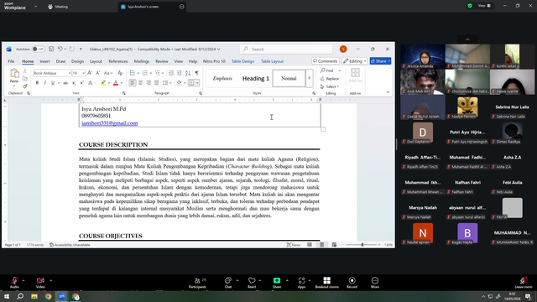
Task: Open the Book Antiqua font name dropdown
Action: click(x=69, y=73)
